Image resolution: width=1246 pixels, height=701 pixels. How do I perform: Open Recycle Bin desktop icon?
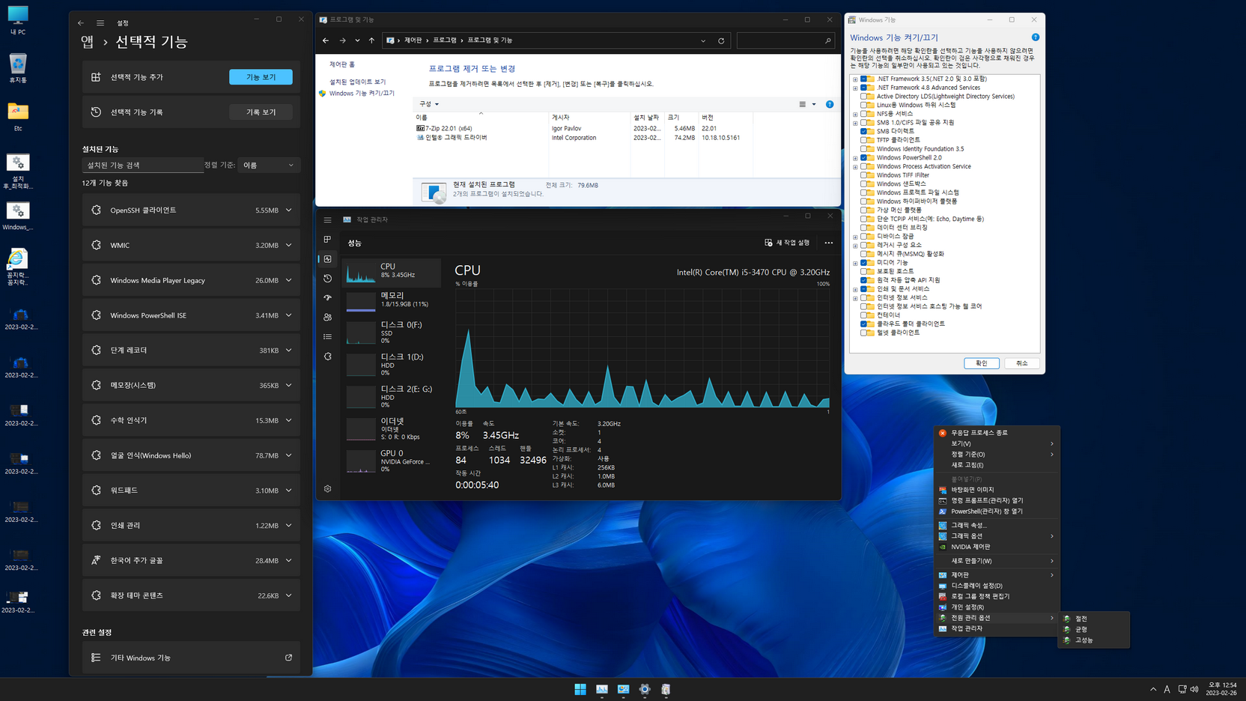[x=18, y=68]
